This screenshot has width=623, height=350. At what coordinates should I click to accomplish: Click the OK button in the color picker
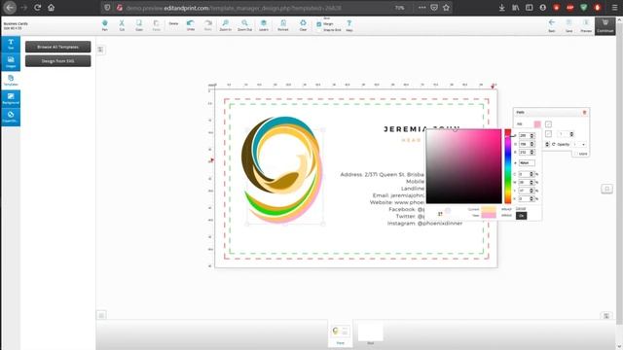522,216
